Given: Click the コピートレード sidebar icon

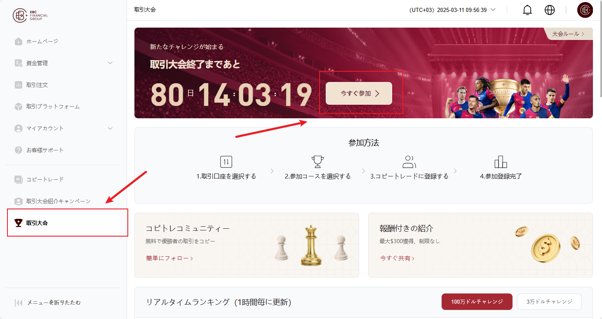Looking at the screenshot, I should pos(18,179).
